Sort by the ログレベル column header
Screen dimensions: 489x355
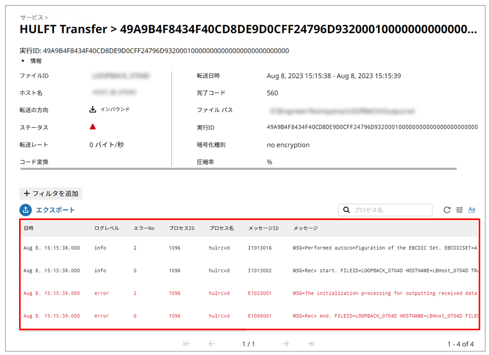(x=106, y=228)
